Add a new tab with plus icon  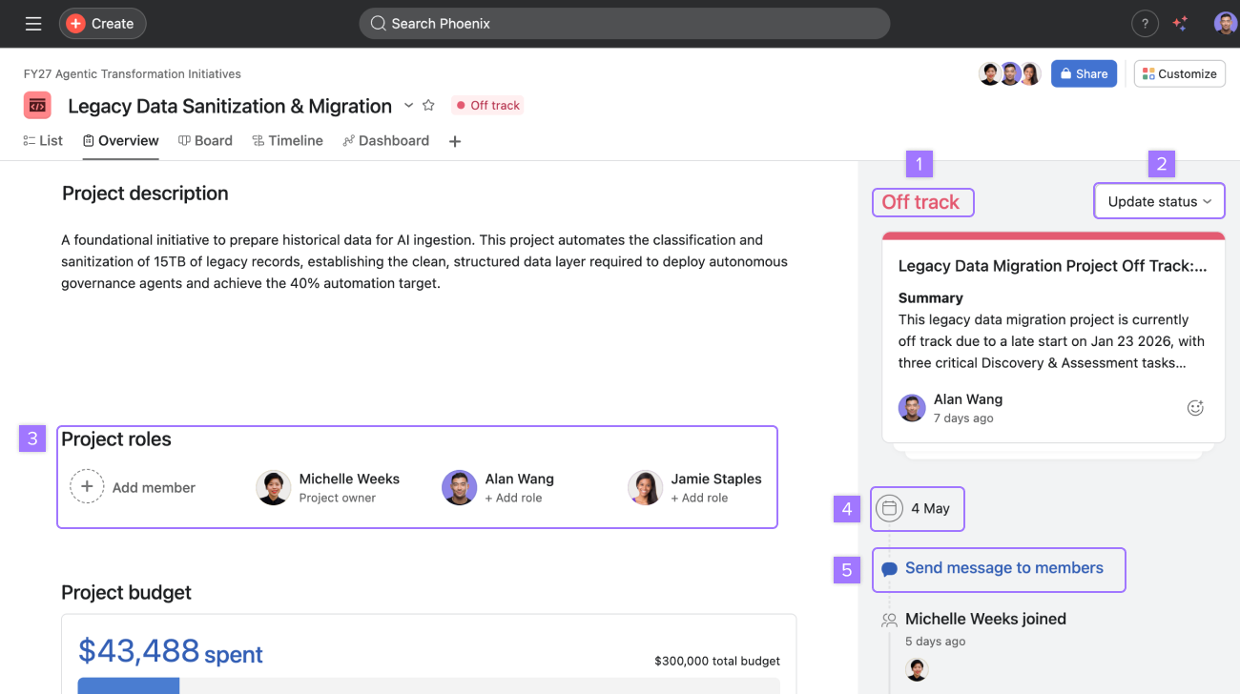point(455,141)
